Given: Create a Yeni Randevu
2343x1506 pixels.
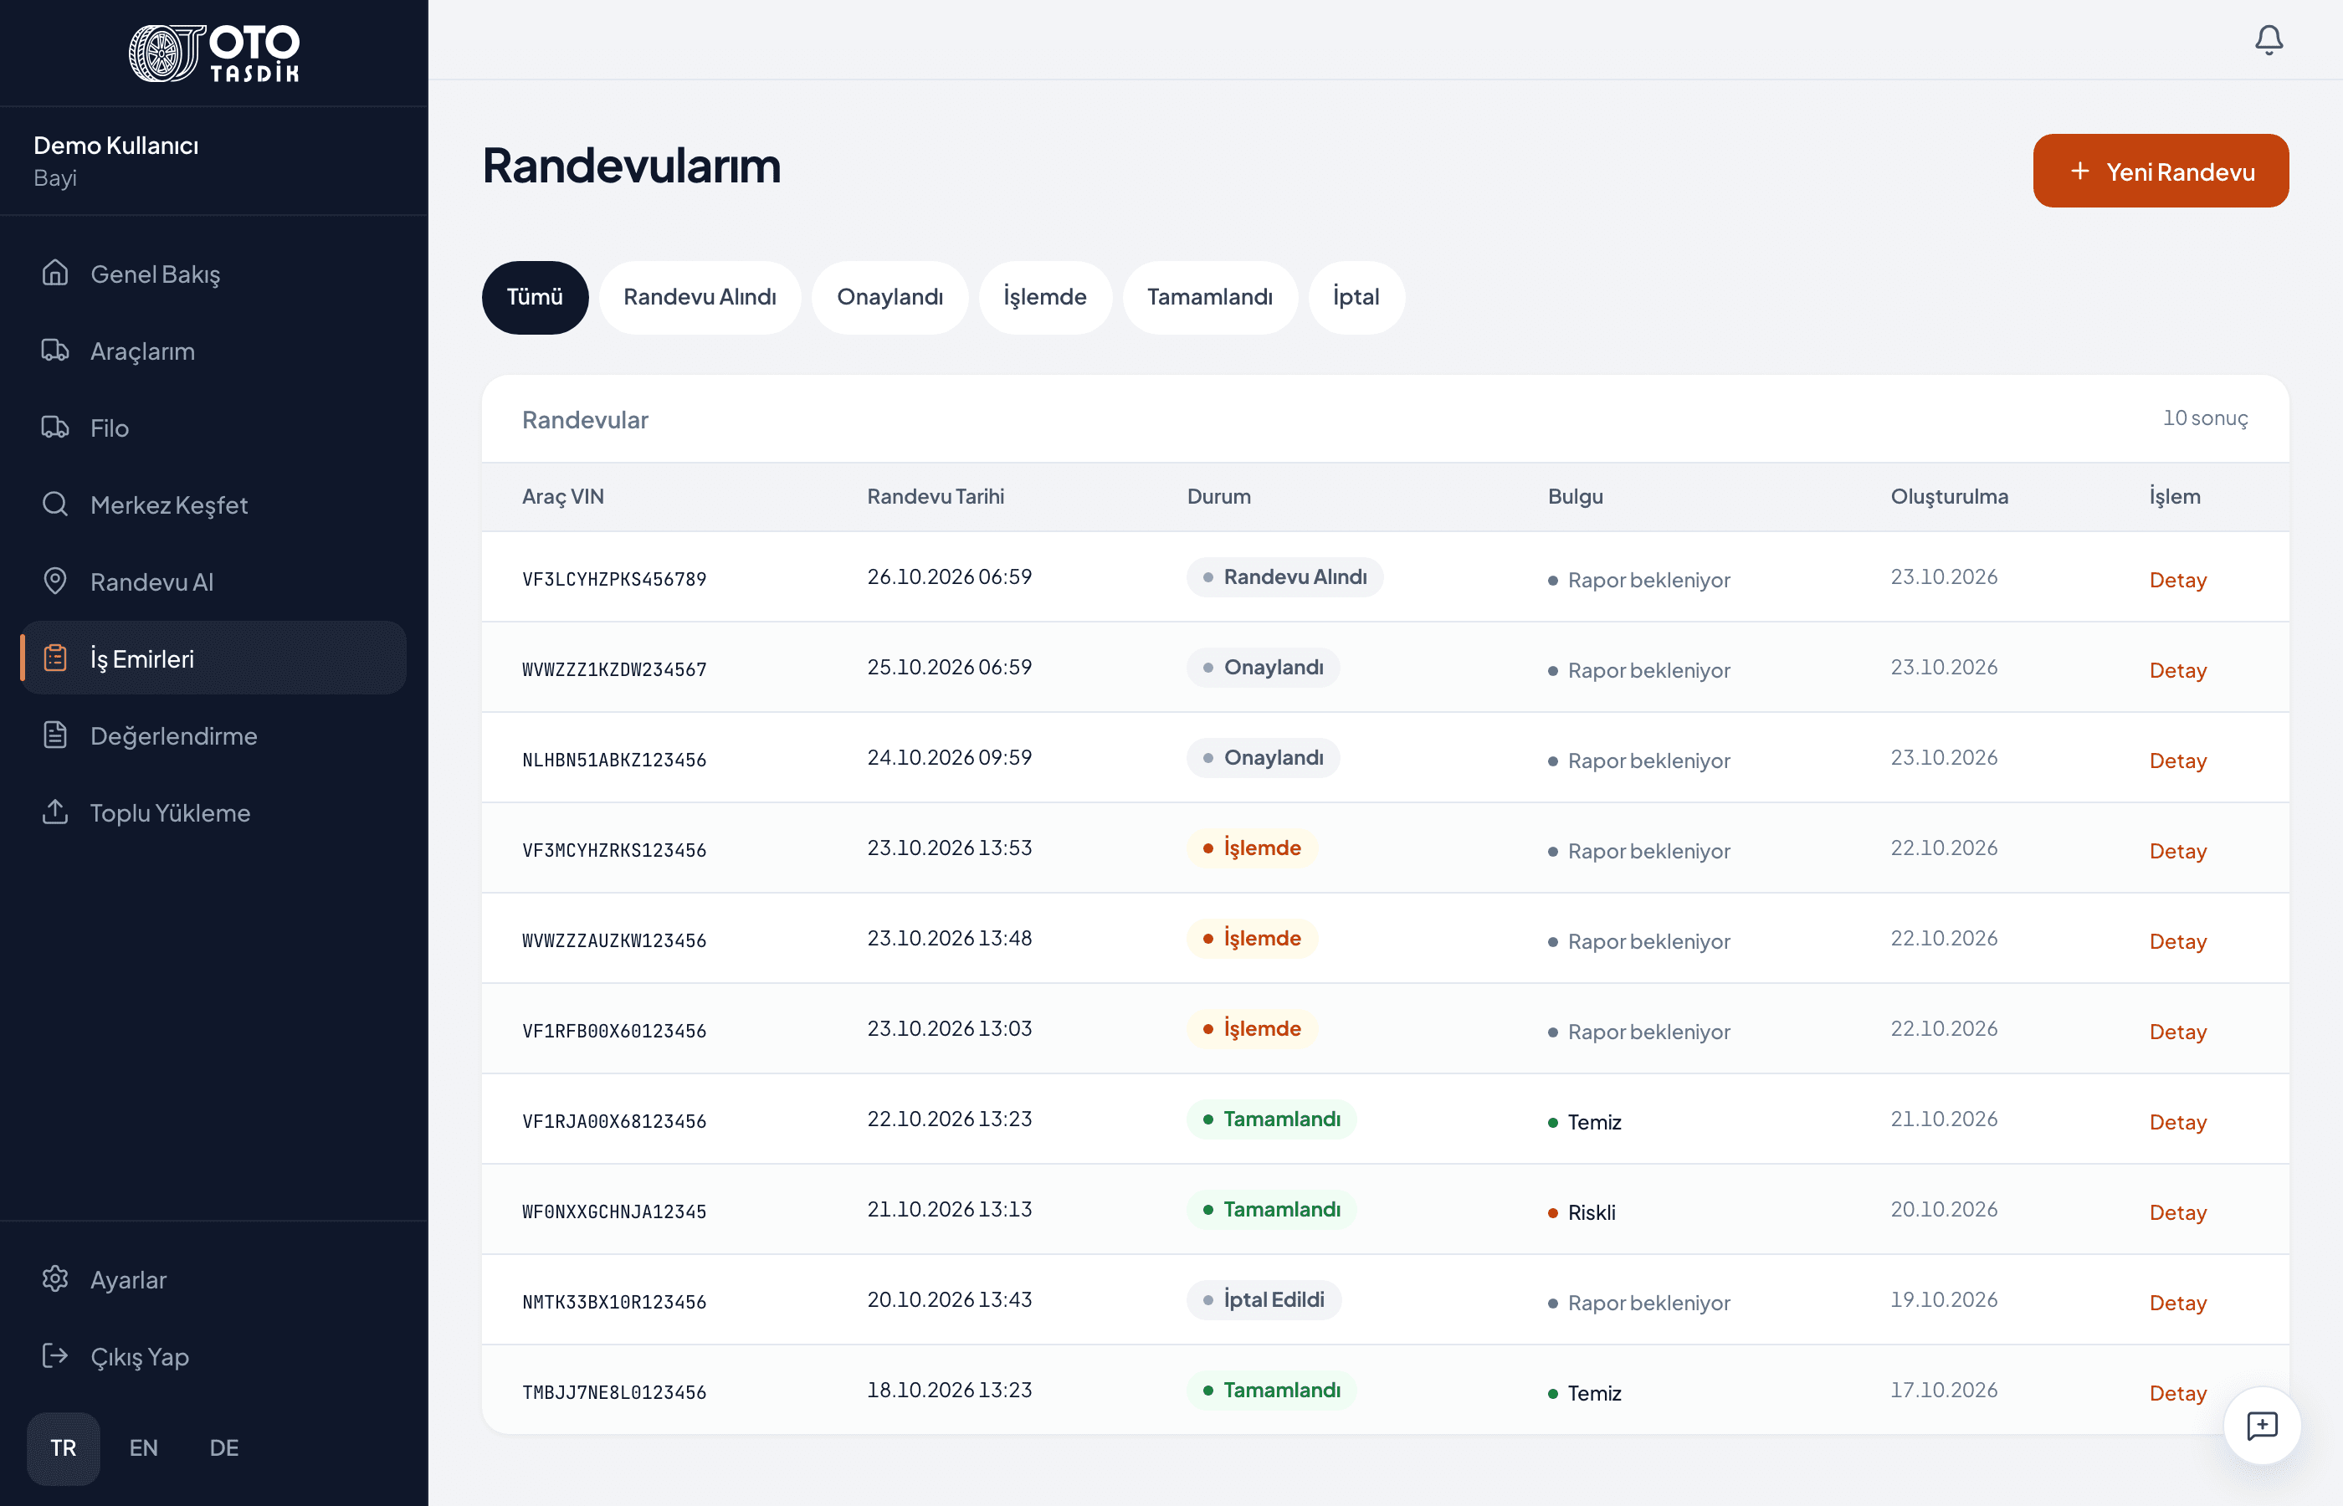Looking at the screenshot, I should [x=2161, y=172].
